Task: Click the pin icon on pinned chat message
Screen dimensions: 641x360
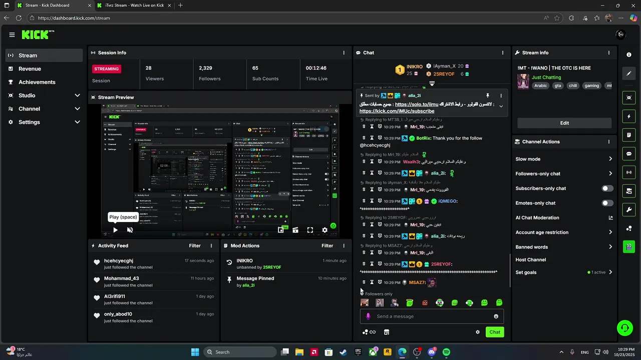Action: click(487, 95)
